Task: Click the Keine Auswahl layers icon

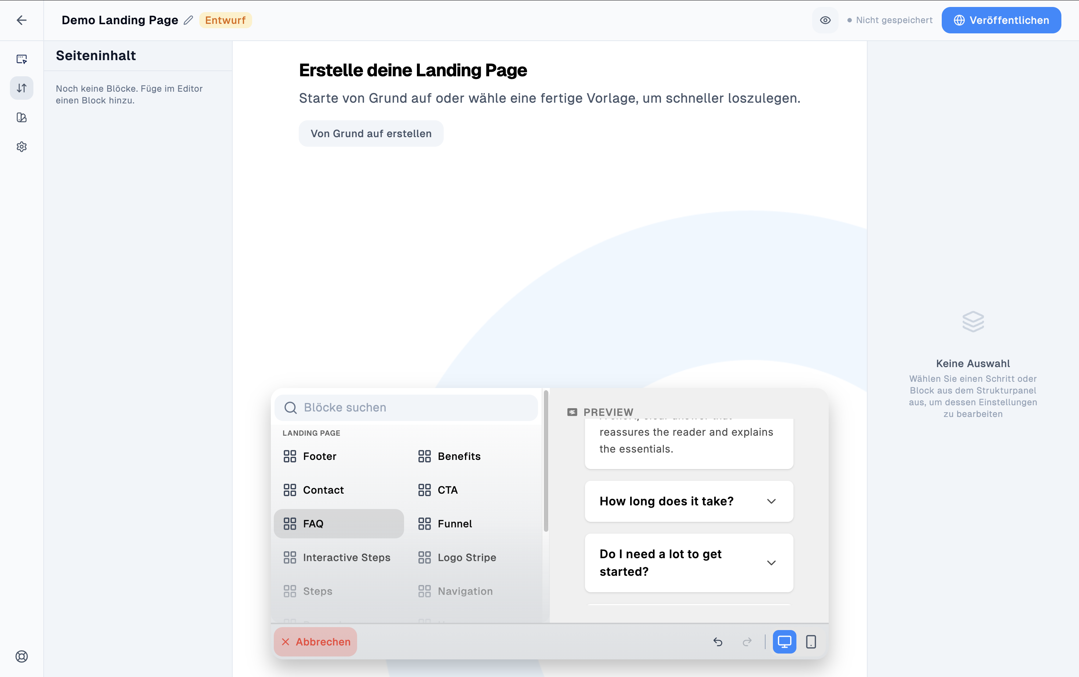Action: (973, 322)
